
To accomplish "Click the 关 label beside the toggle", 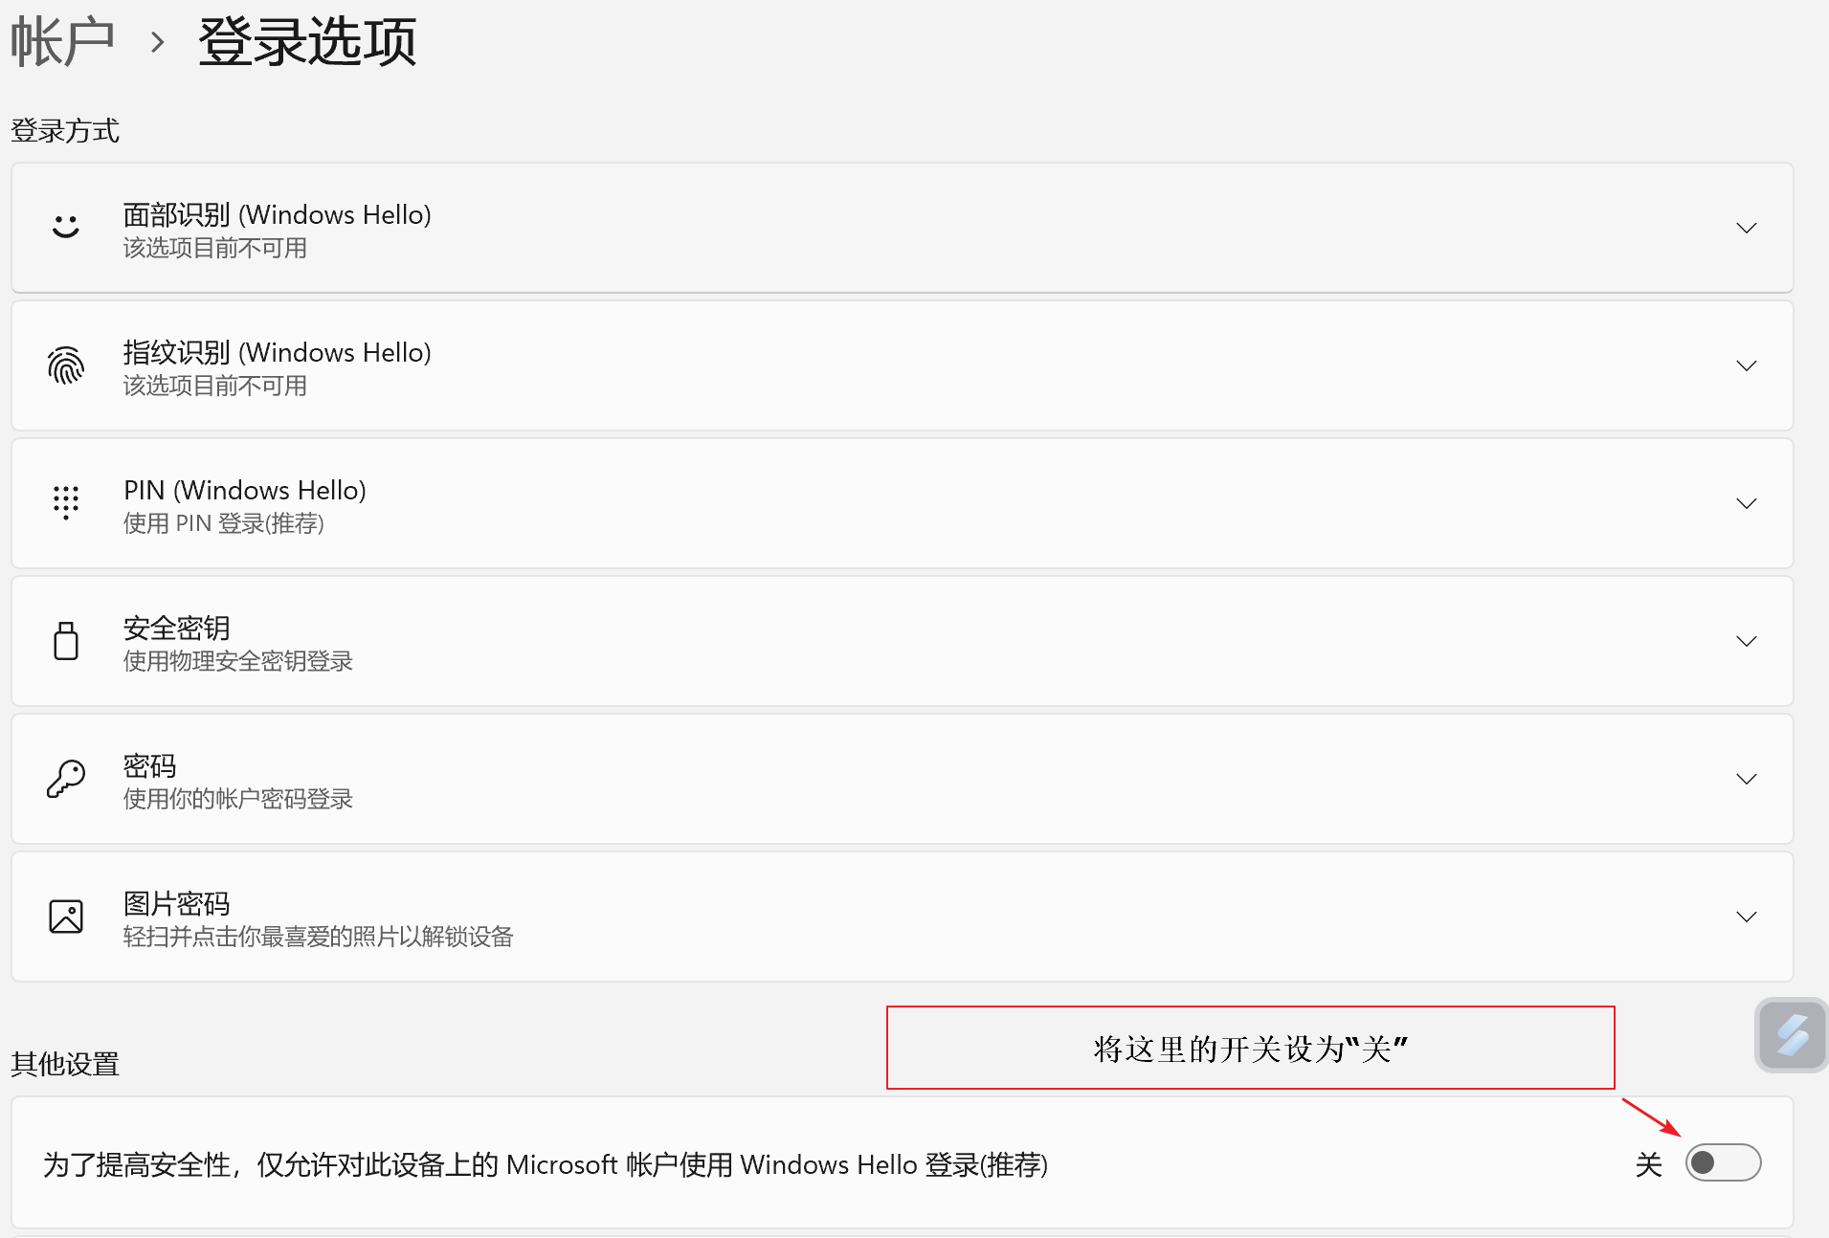I will (1649, 1164).
